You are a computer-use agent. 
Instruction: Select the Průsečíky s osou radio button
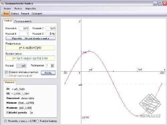click(x=5, y=121)
